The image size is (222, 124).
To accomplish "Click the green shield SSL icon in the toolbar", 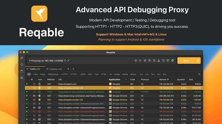I will (172, 60).
